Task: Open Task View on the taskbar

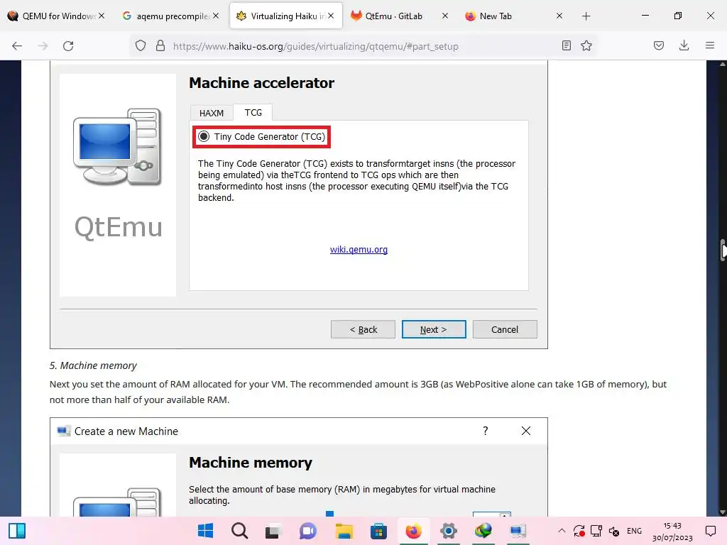Action: click(274, 531)
